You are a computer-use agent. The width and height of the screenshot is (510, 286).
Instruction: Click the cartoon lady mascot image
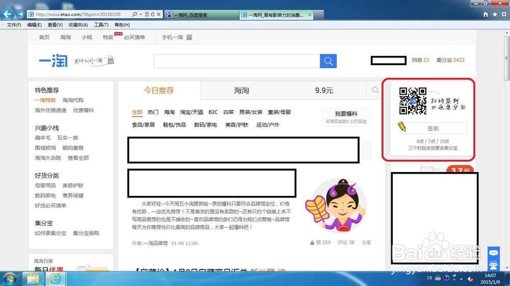pos(336,205)
